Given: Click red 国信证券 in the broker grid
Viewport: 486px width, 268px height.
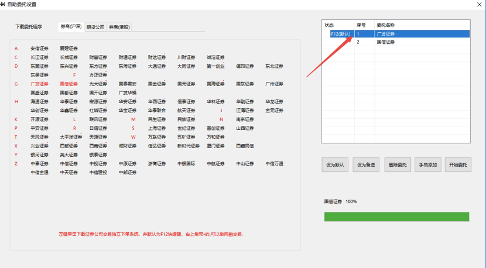Looking at the screenshot, I should pyautogui.click(x=69, y=84).
